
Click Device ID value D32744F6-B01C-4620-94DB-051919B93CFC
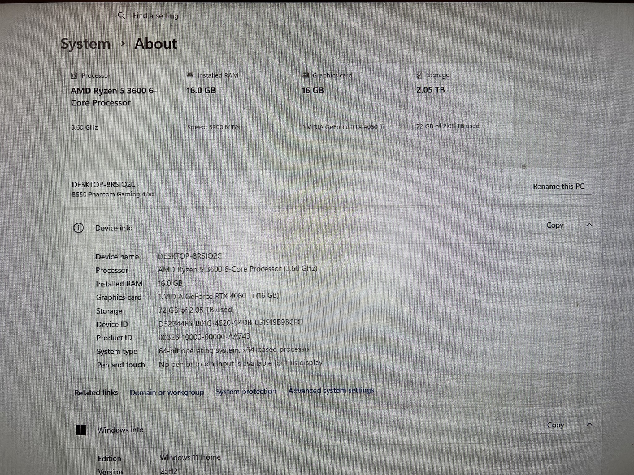point(230,323)
